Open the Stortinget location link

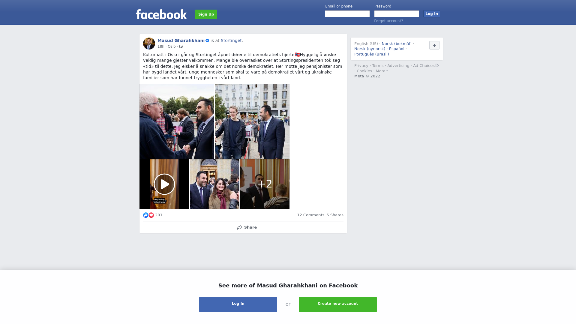click(x=231, y=40)
